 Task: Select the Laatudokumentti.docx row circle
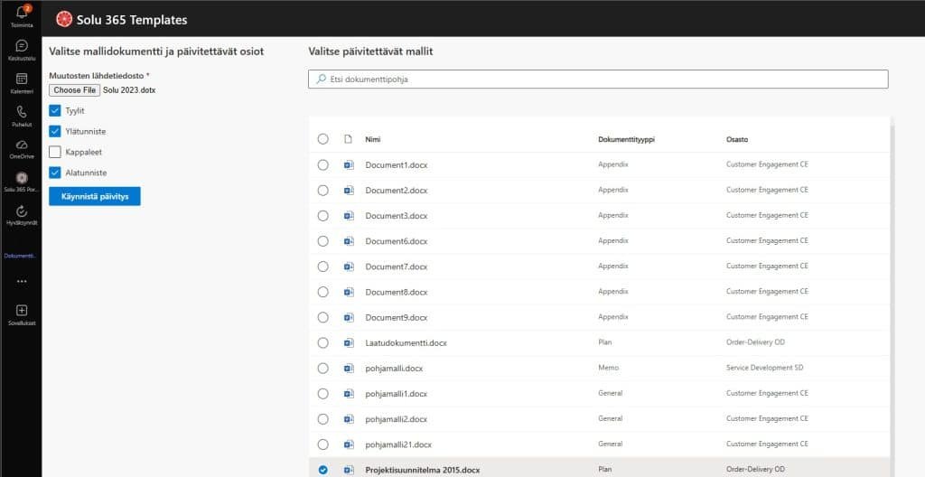[x=322, y=343]
